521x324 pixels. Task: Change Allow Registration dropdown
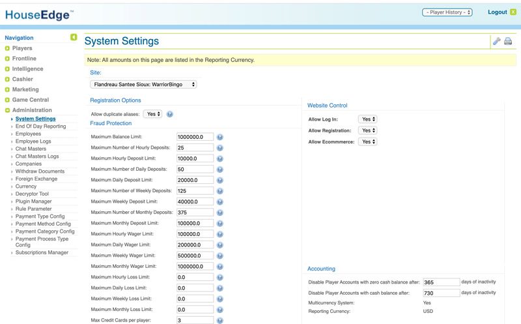pos(367,130)
